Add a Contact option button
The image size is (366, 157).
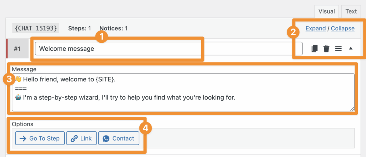click(x=119, y=138)
